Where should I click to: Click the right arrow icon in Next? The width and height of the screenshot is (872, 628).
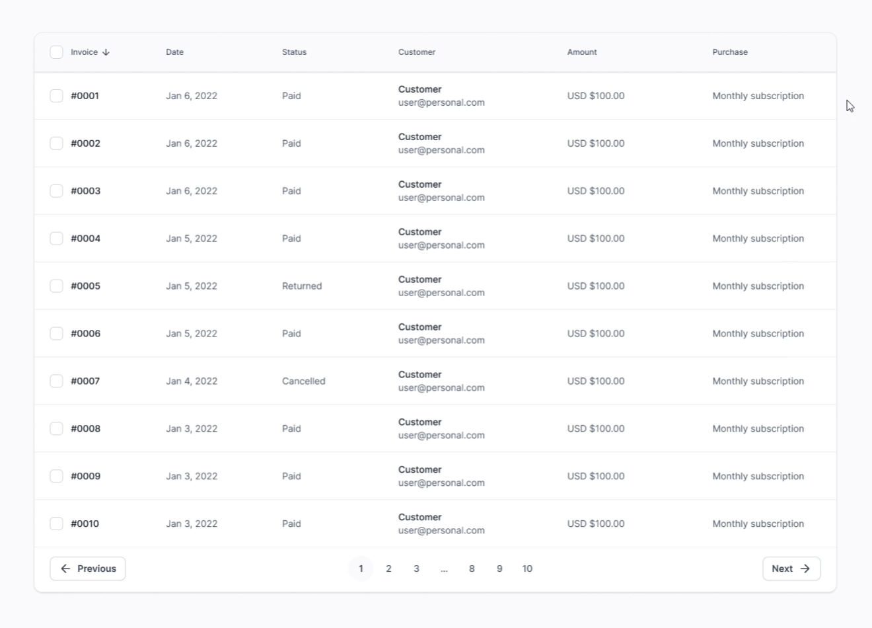[x=805, y=569]
